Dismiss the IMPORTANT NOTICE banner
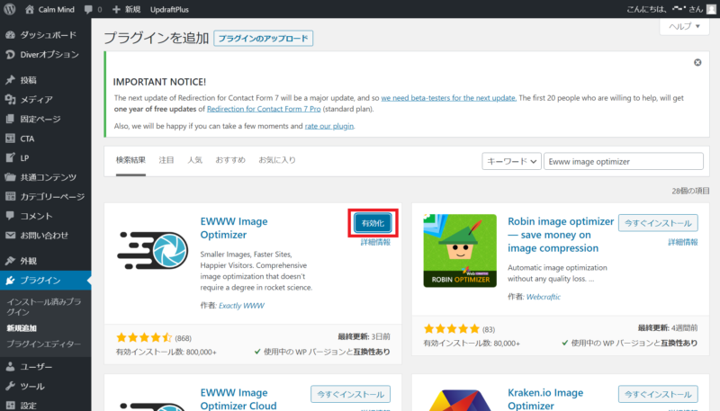 coord(697,62)
